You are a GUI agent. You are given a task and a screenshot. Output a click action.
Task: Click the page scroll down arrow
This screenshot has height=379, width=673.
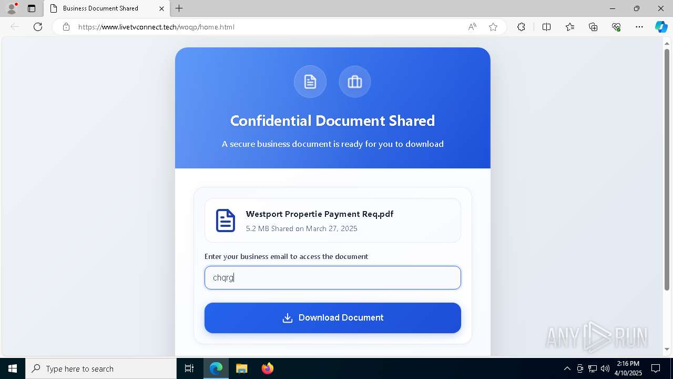point(667,349)
